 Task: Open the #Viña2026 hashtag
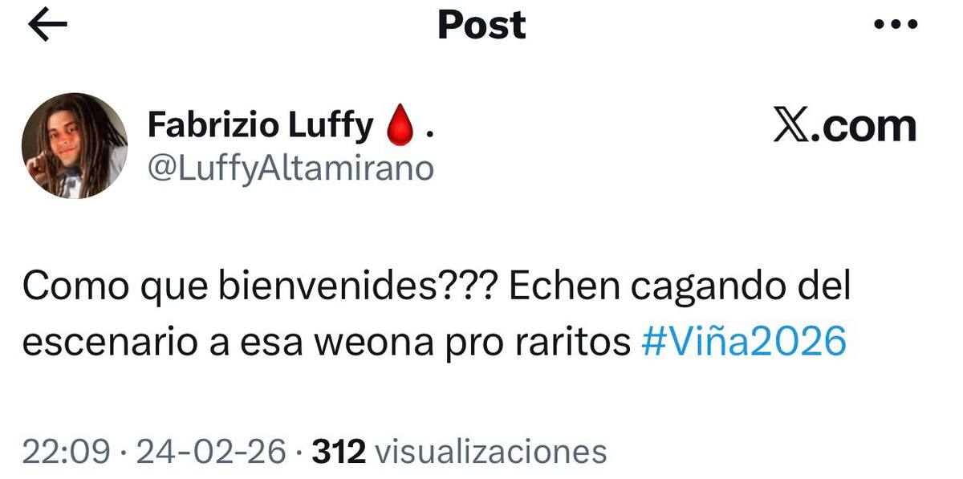744,343
